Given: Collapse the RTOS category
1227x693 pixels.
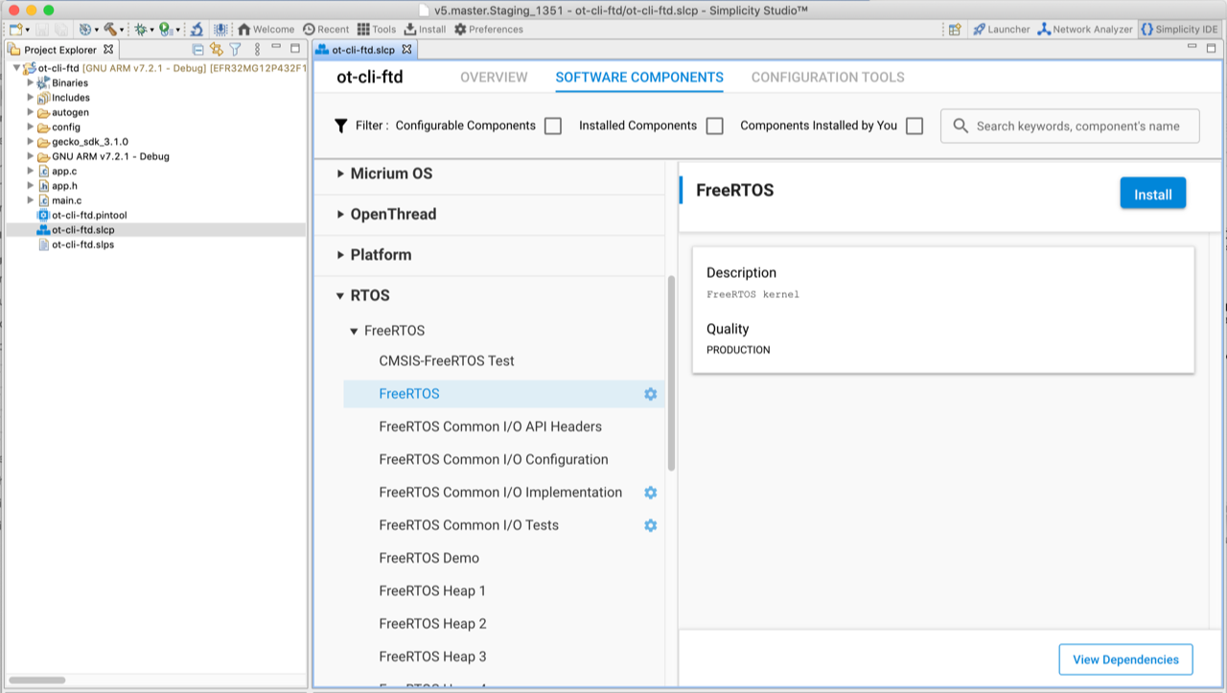Looking at the screenshot, I should [x=340, y=296].
